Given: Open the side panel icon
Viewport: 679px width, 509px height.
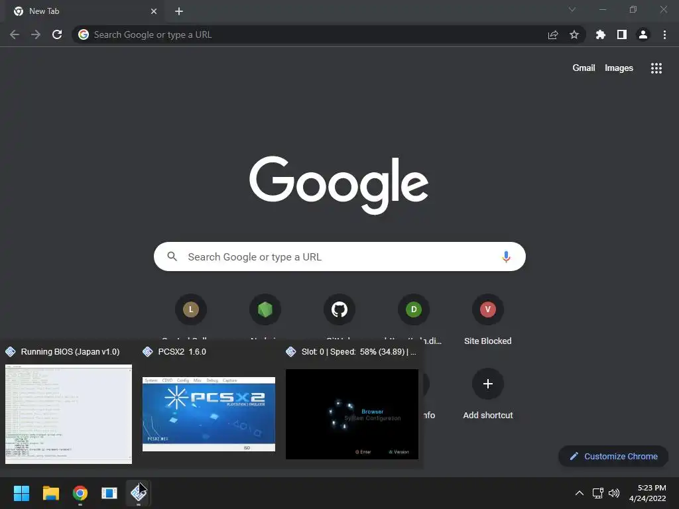Looking at the screenshot, I should coord(622,34).
